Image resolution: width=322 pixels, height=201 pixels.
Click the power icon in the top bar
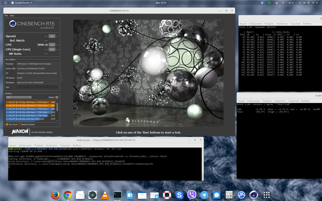tap(313, 3)
